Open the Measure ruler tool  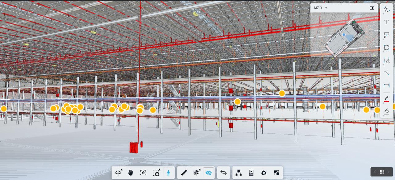coord(184,173)
